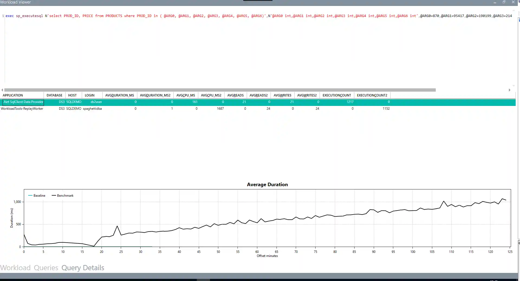The image size is (520, 281).
Task: Select the .Net SqlClient Data Provider row
Action: 23,102
